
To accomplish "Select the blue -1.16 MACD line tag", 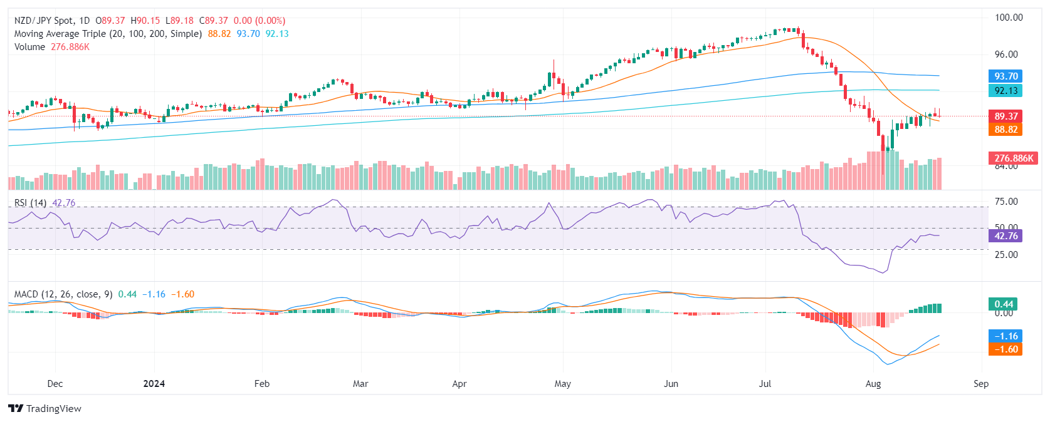I will 1005,336.
